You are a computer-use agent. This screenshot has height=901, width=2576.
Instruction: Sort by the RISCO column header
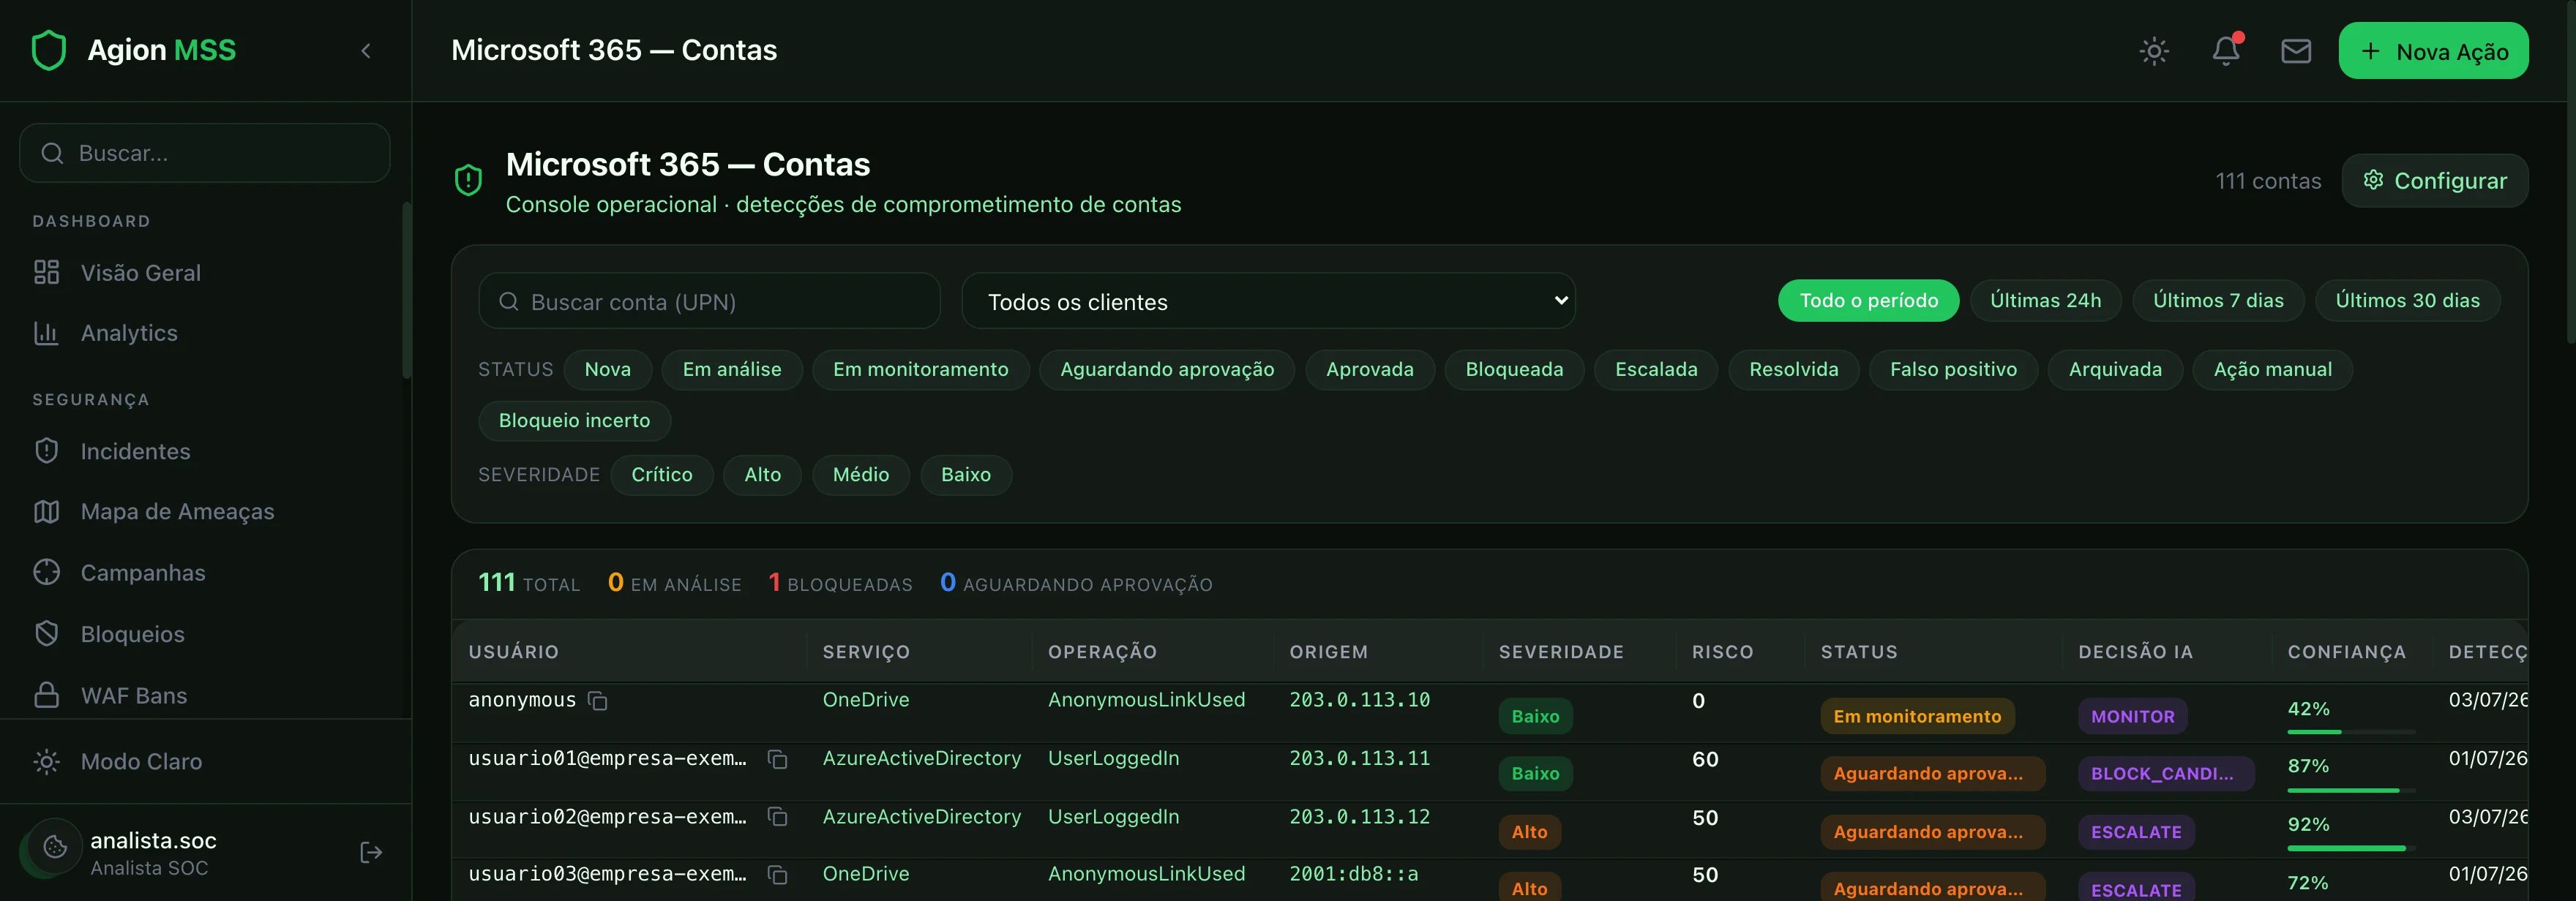(1722, 652)
